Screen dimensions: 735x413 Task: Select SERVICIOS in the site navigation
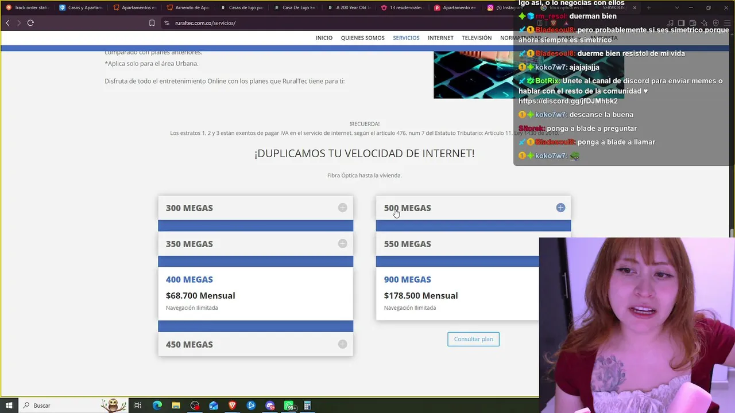click(406, 38)
